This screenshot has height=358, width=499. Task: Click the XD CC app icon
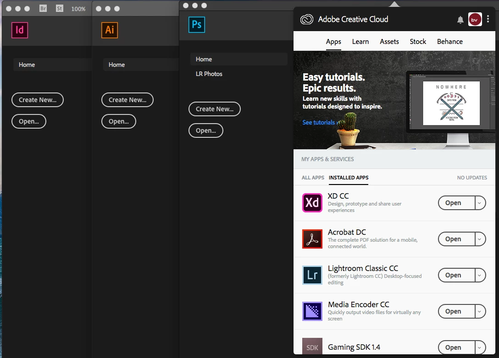pos(312,203)
